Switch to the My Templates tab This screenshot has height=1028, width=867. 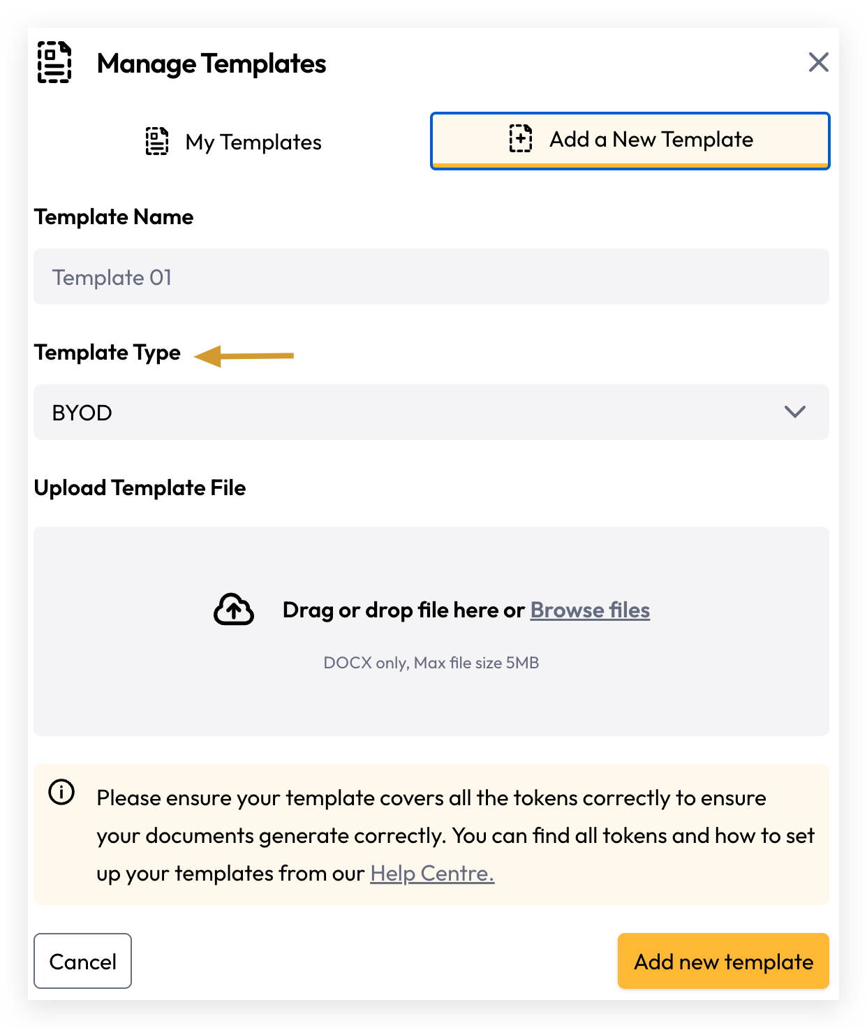click(x=233, y=142)
